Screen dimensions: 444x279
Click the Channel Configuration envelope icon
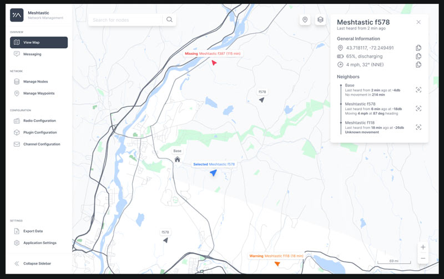17,144
